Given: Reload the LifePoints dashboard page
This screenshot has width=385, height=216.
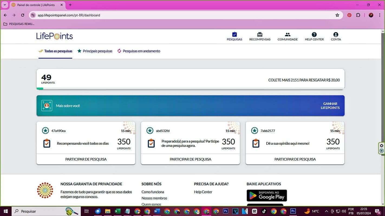Looking at the screenshot, I should pyautogui.click(x=23, y=15).
